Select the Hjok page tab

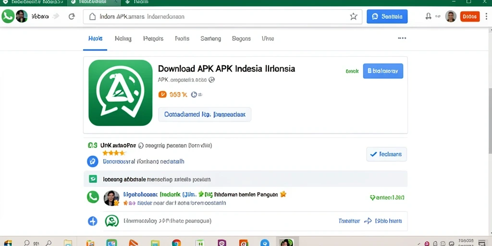[95, 38]
